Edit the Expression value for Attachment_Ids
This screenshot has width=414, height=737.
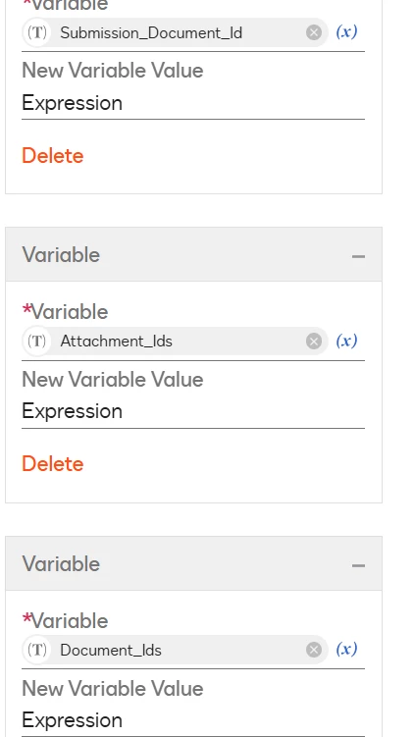193,411
